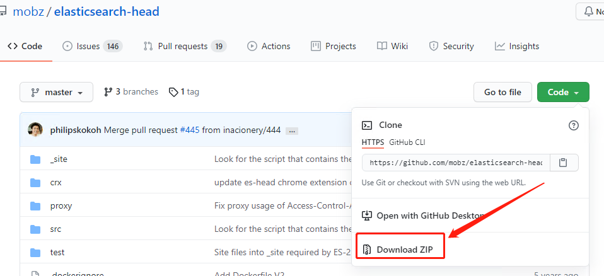
Task: Toggle the green Code dropdown button
Action: click(x=563, y=92)
